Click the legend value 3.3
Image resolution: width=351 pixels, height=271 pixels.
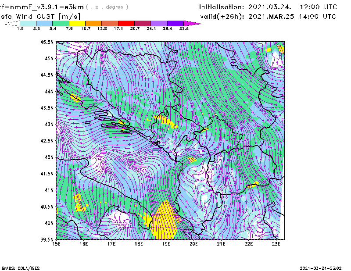(x=36, y=29)
